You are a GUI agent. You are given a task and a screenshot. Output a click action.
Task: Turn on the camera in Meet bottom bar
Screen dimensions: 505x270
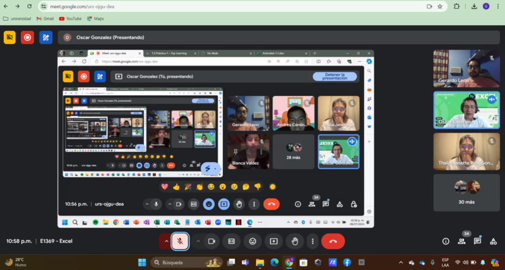(x=211, y=242)
